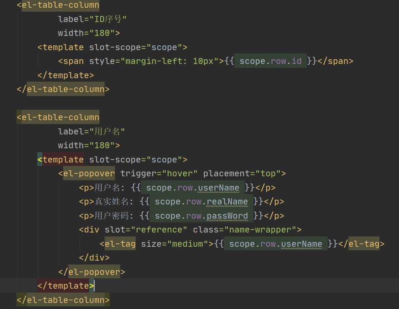Click the label="ID序号" attribute
The width and height of the screenshot is (399, 309).
(x=92, y=19)
